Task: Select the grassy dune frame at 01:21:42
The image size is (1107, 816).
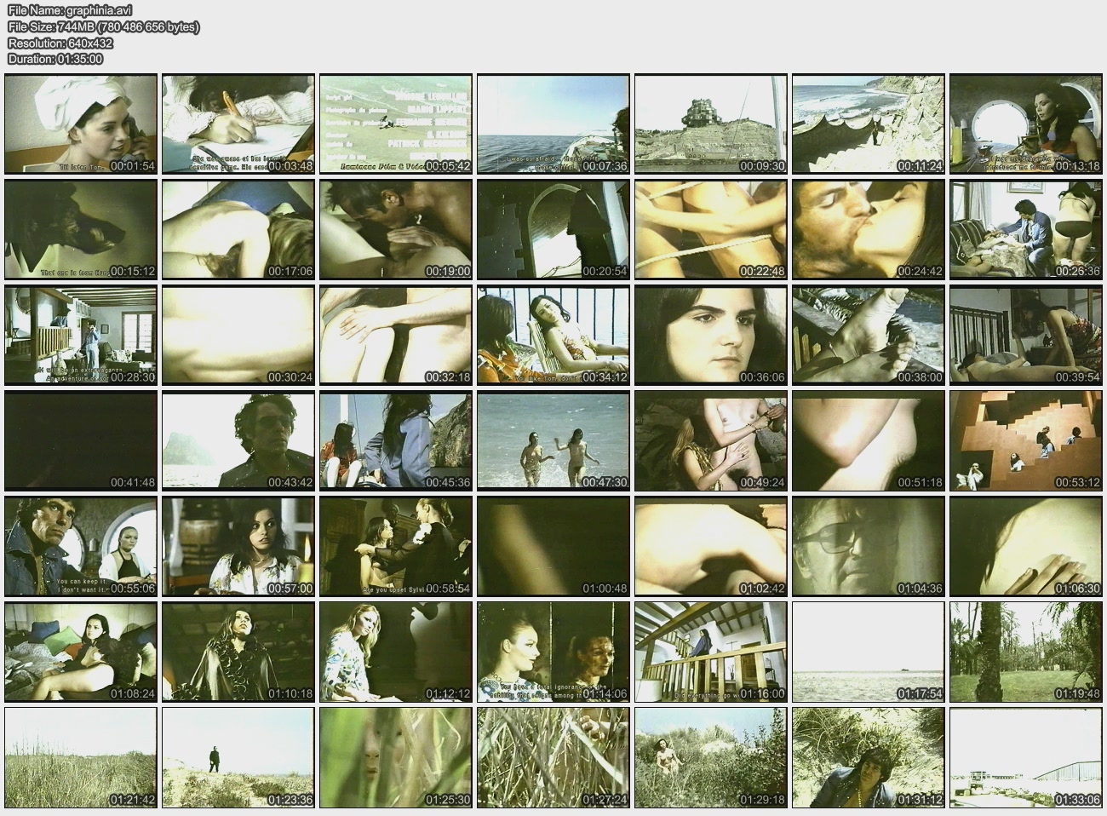Action: 81,758
